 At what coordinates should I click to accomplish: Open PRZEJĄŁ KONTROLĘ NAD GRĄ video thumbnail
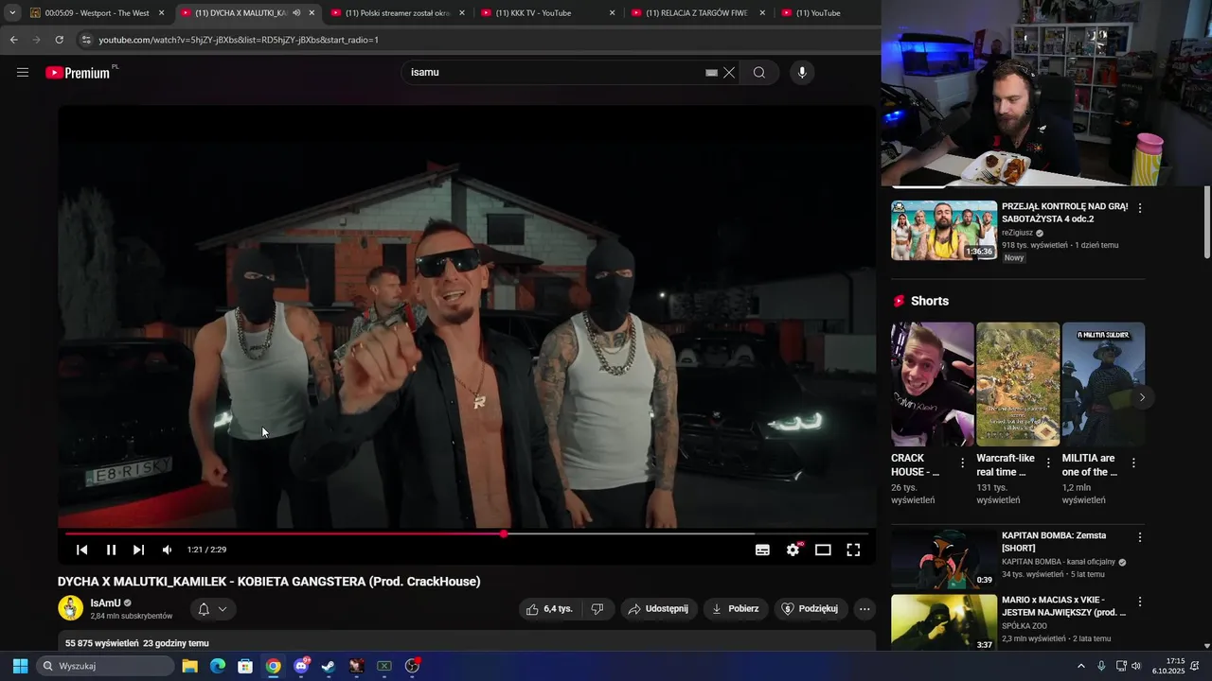click(944, 230)
